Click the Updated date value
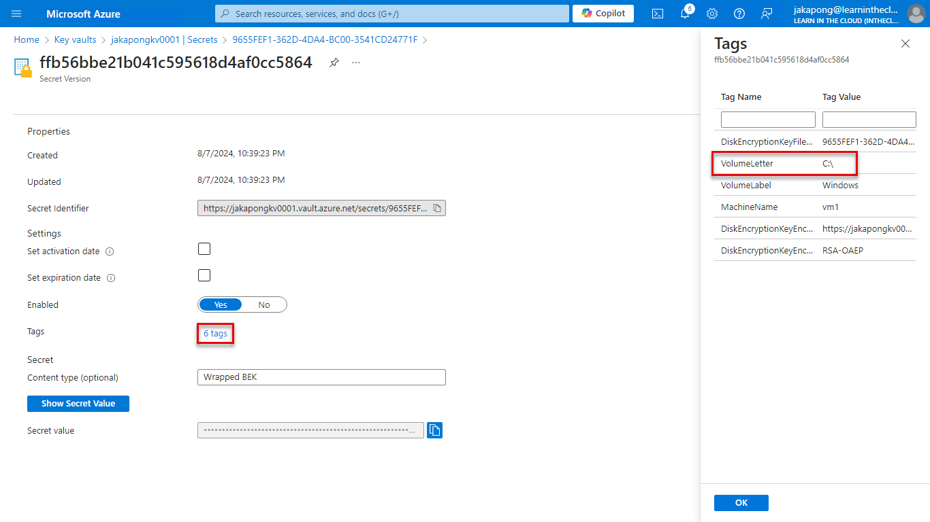 [241, 180]
